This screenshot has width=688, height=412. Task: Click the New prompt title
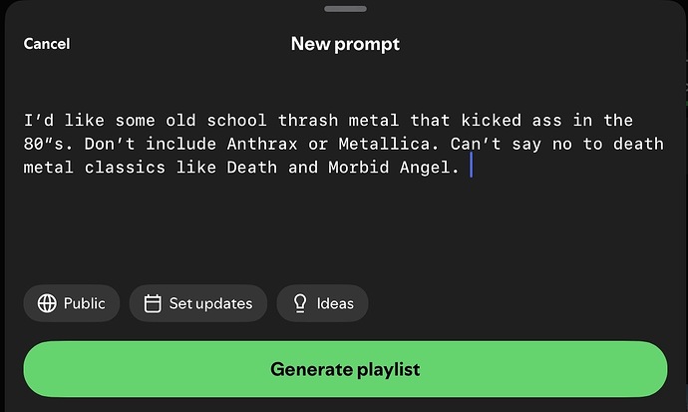tap(345, 44)
